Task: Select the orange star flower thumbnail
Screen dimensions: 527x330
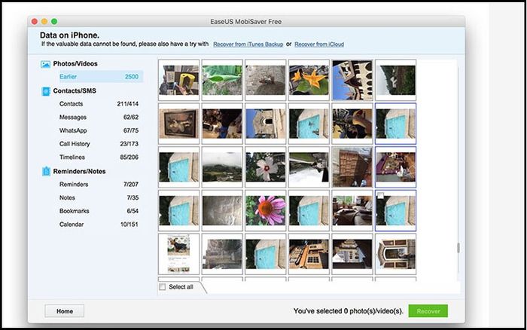Action: (309, 80)
